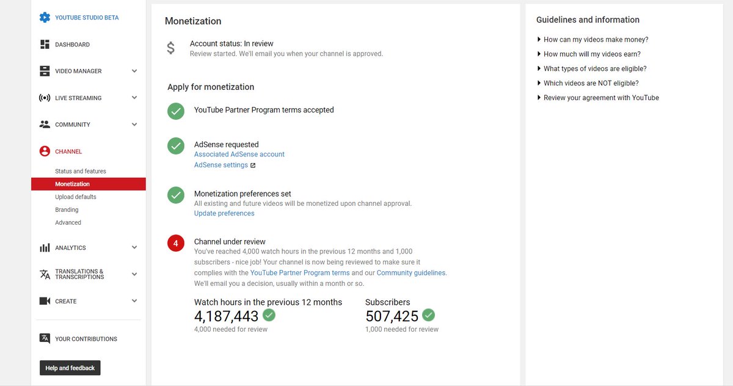The image size is (733, 386).
Task: Click the Analytics bar chart icon
Action: point(45,248)
